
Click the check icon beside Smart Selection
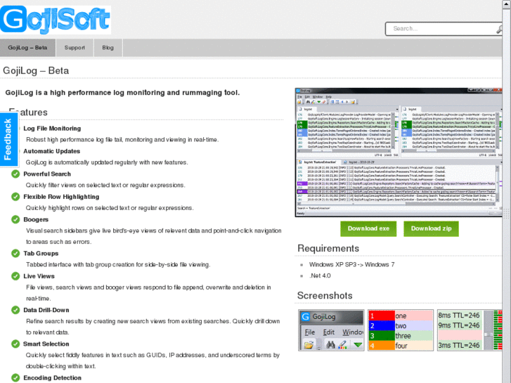coord(15,344)
